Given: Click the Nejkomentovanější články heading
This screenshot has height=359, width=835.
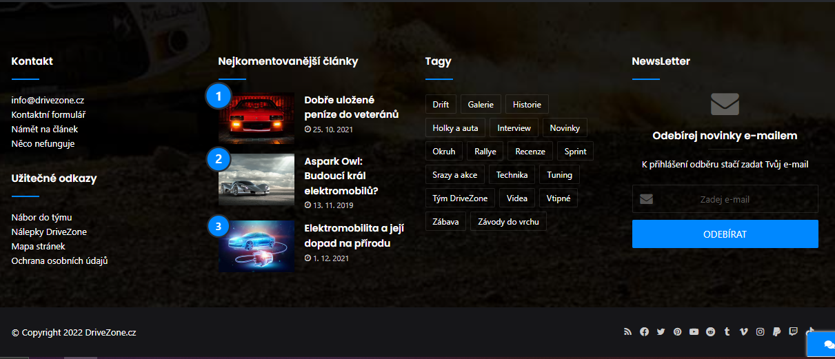Looking at the screenshot, I should coord(288,61).
